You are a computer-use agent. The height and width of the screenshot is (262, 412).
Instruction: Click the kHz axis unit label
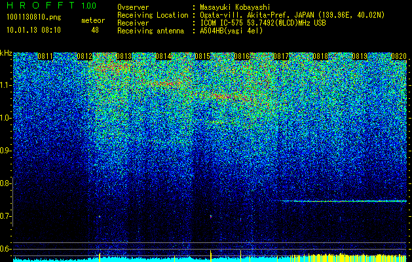click(x=6, y=53)
